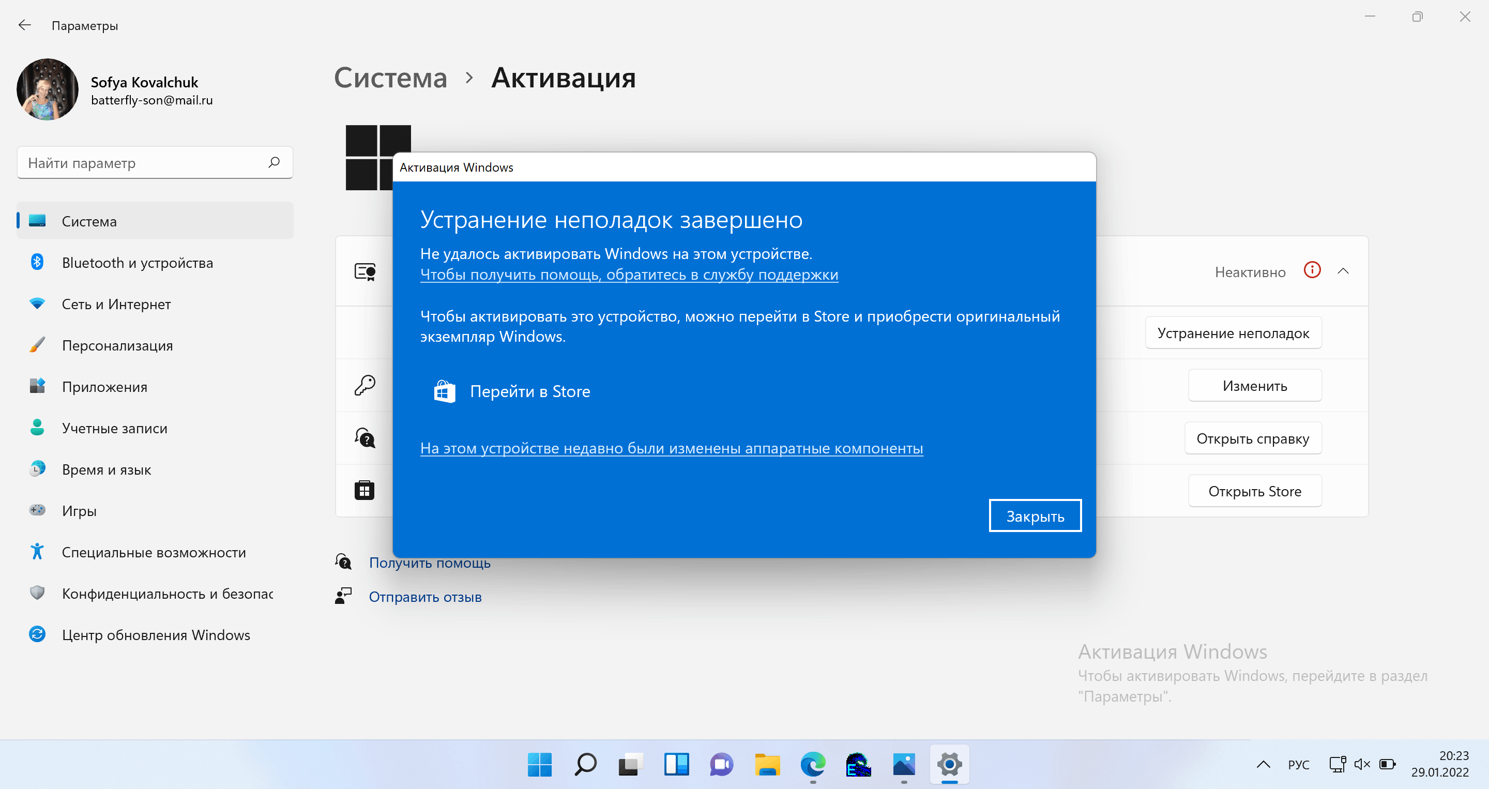The width and height of the screenshot is (1489, 789).
Task: Click Открыть справку button
Action: (1253, 438)
